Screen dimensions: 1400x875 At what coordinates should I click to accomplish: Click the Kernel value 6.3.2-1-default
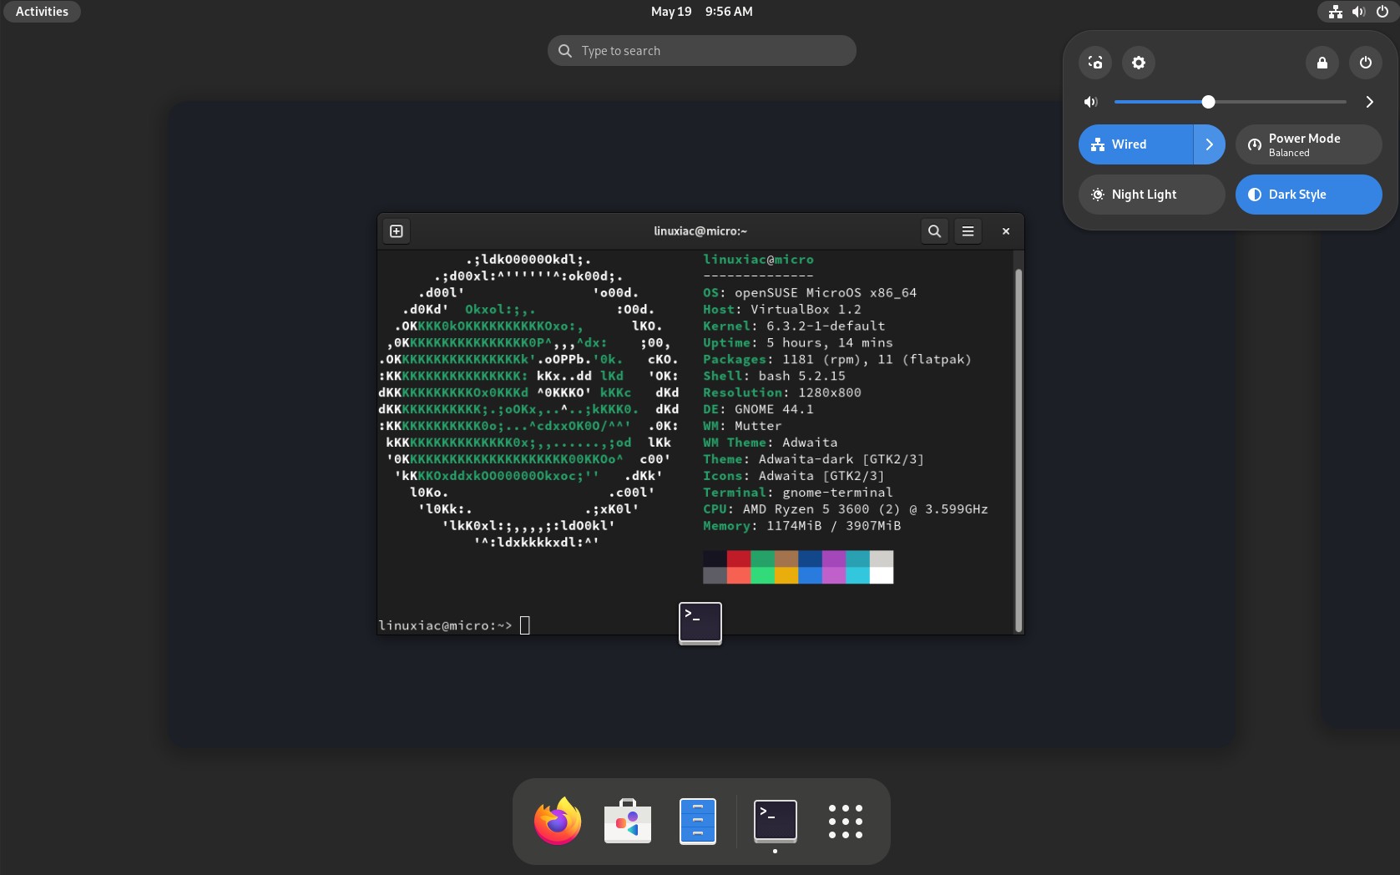click(826, 326)
